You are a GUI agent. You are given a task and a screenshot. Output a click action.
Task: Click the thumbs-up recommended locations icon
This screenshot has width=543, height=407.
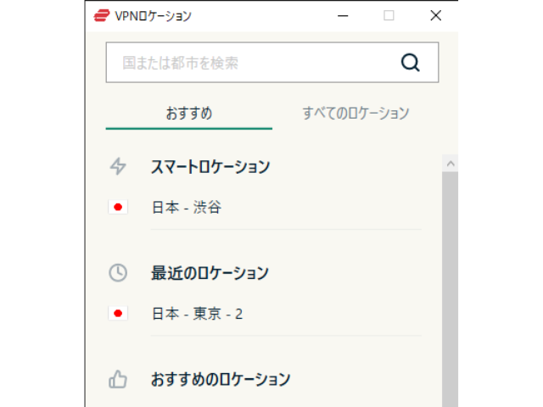coord(118,379)
